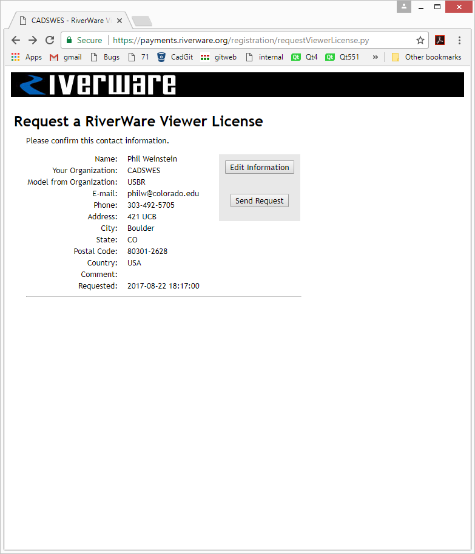Open the Adobe Acrobat extension icon
Screen dimensions: 475x554
click(x=440, y=40)
